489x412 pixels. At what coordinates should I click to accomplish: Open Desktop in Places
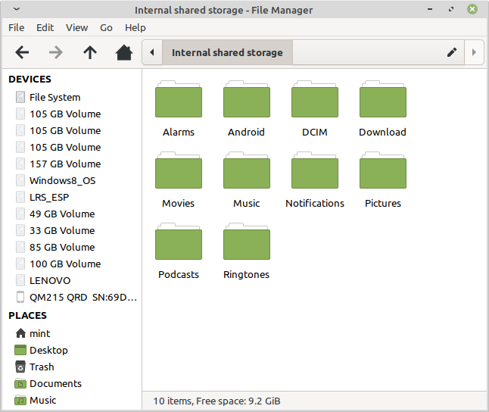point(72,350)
